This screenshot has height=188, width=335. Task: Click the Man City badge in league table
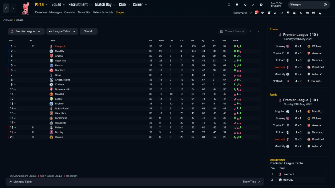[51, 51]
